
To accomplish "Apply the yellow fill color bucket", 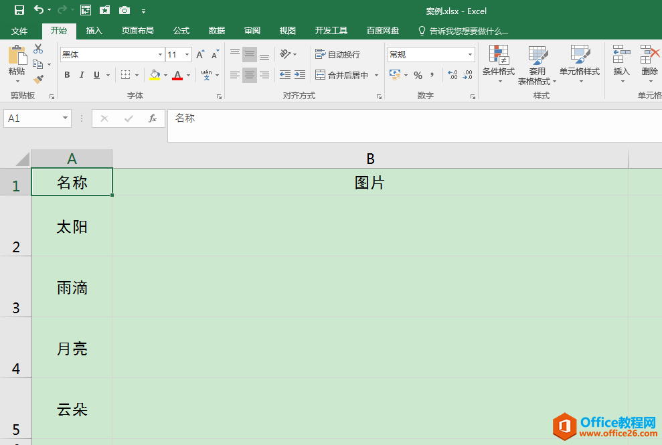I will [x=155, y=75].
